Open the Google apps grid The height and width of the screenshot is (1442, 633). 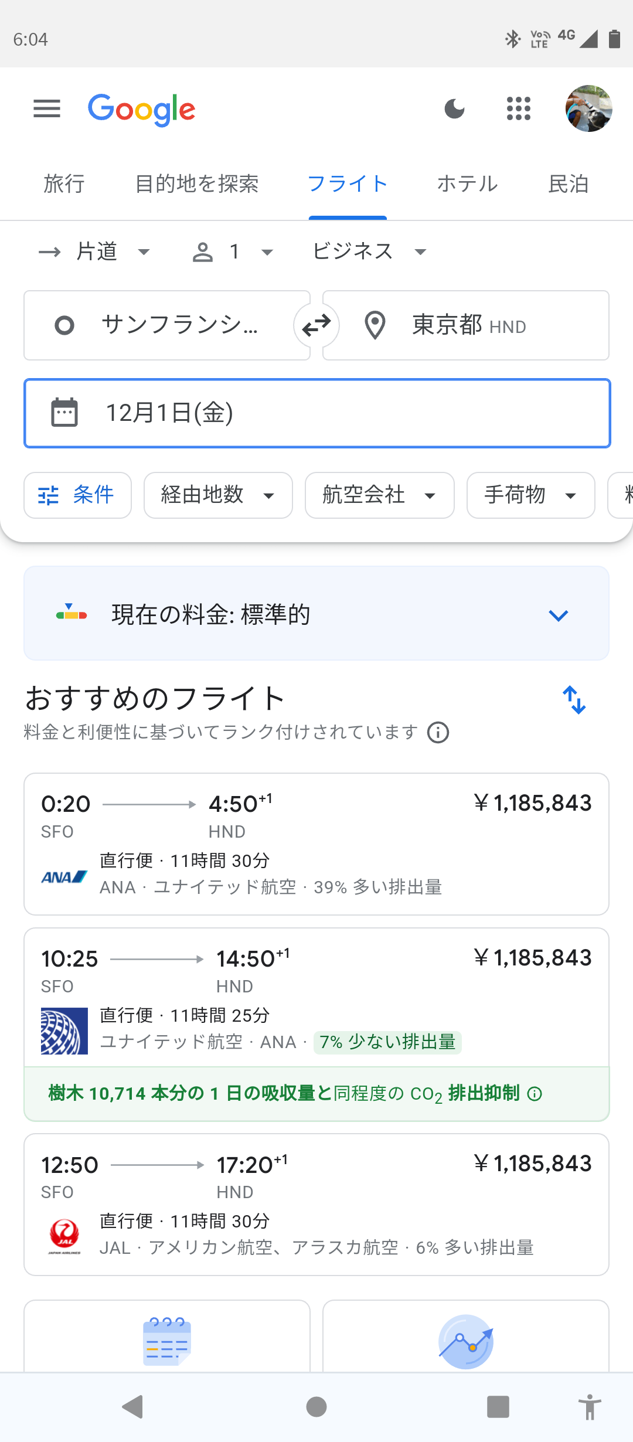tap(518, 108)
